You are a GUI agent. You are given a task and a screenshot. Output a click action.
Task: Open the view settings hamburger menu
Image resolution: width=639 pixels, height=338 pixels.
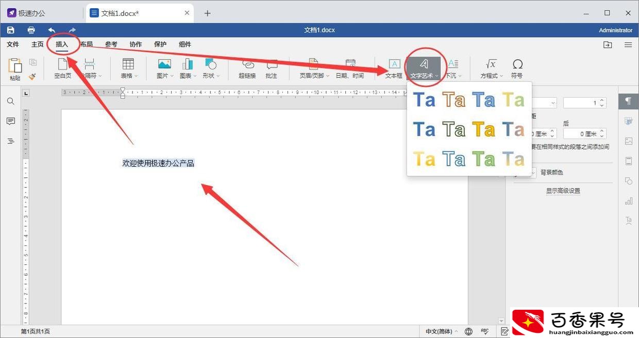628,45
